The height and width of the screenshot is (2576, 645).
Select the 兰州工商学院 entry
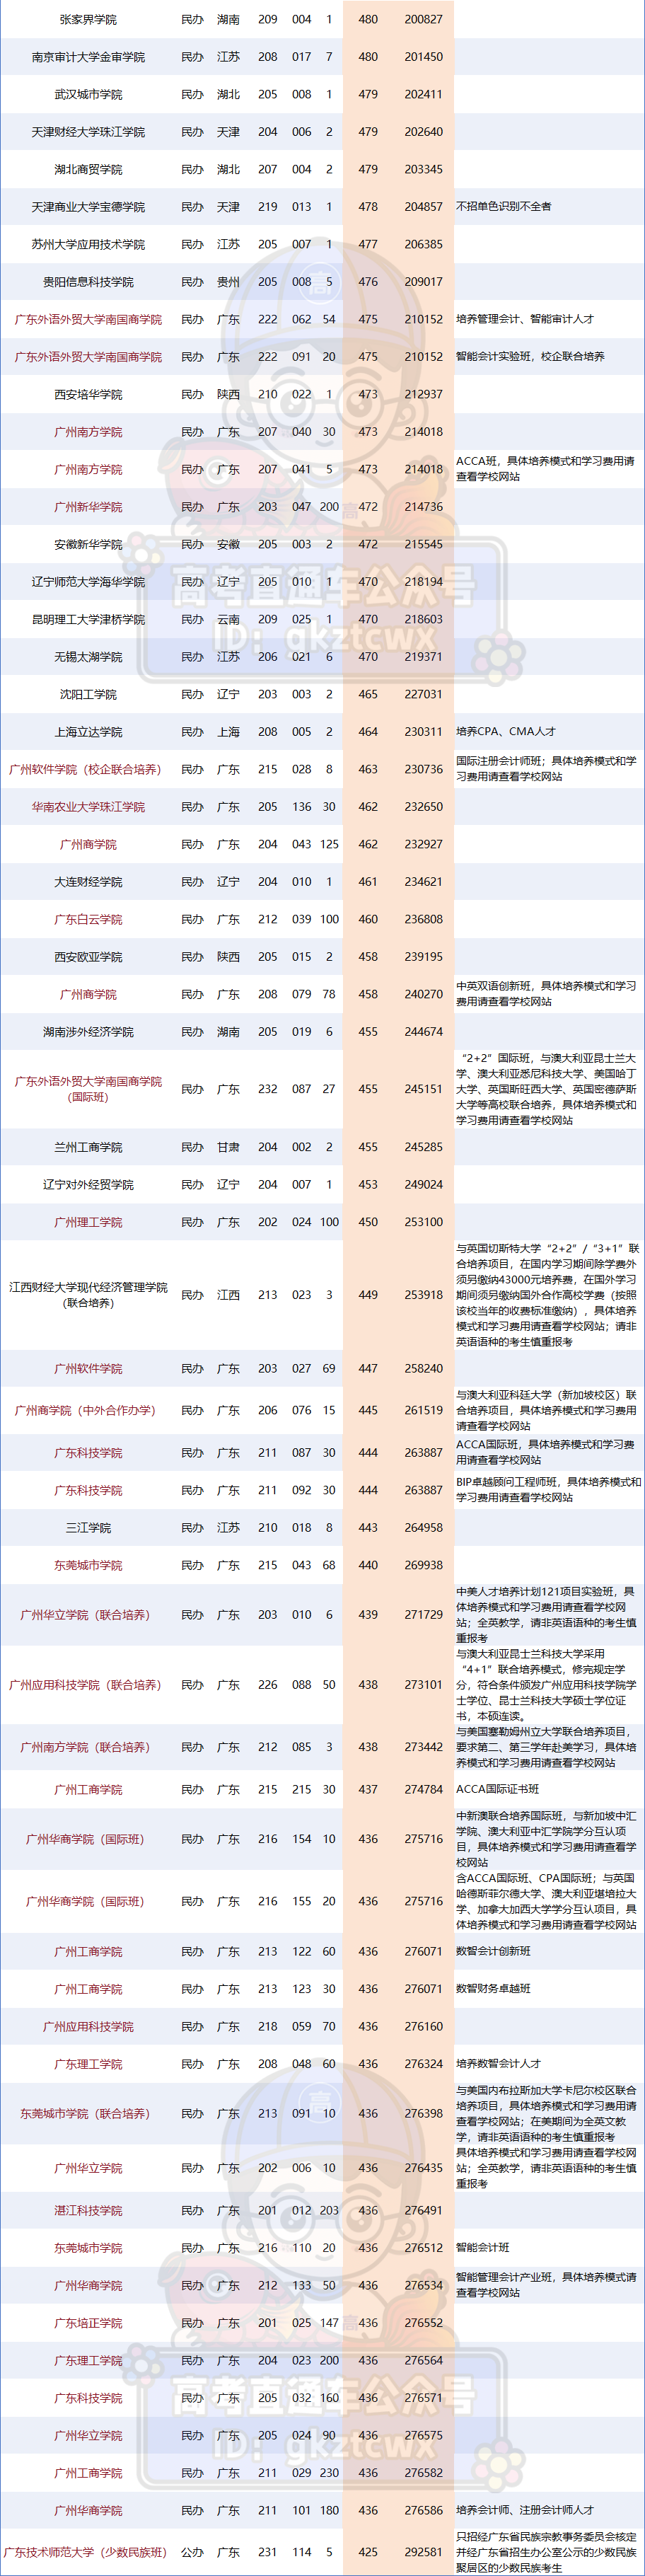88,1147
